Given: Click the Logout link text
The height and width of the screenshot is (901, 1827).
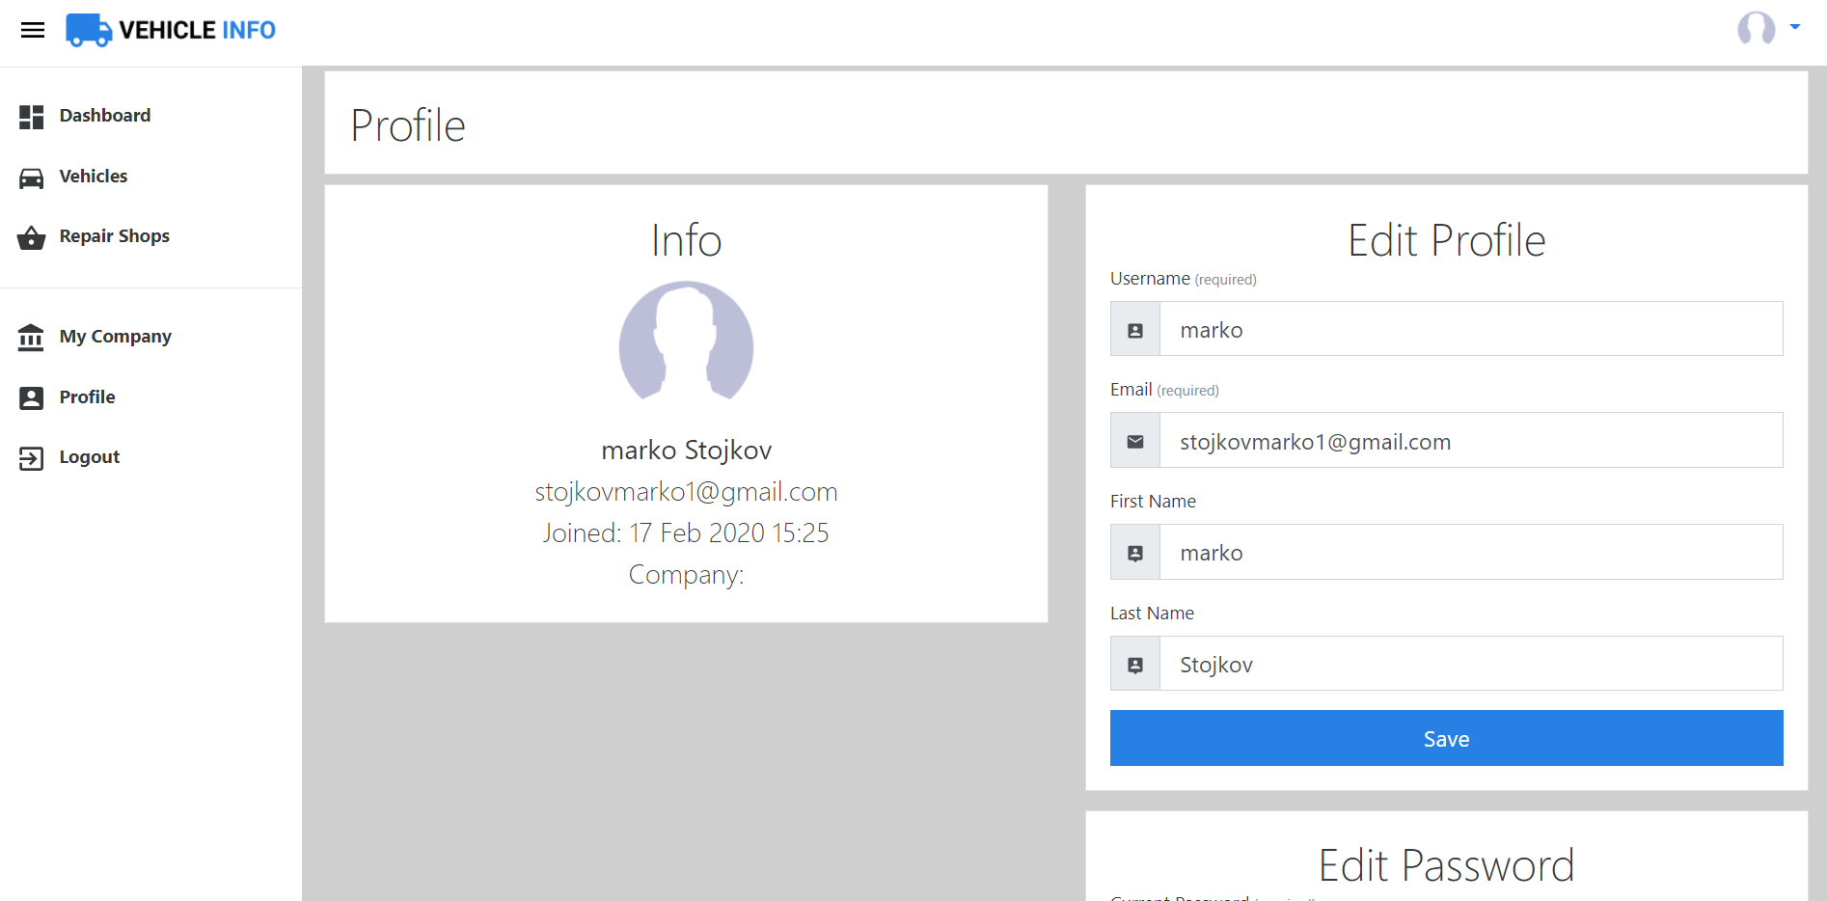Looking at the screenshot, I should (89, 457).
